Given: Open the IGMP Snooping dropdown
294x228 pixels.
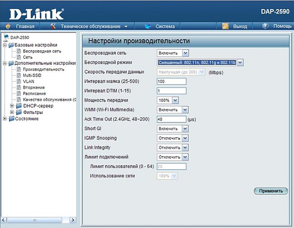Looking at the screenshot, I should 185,138.
